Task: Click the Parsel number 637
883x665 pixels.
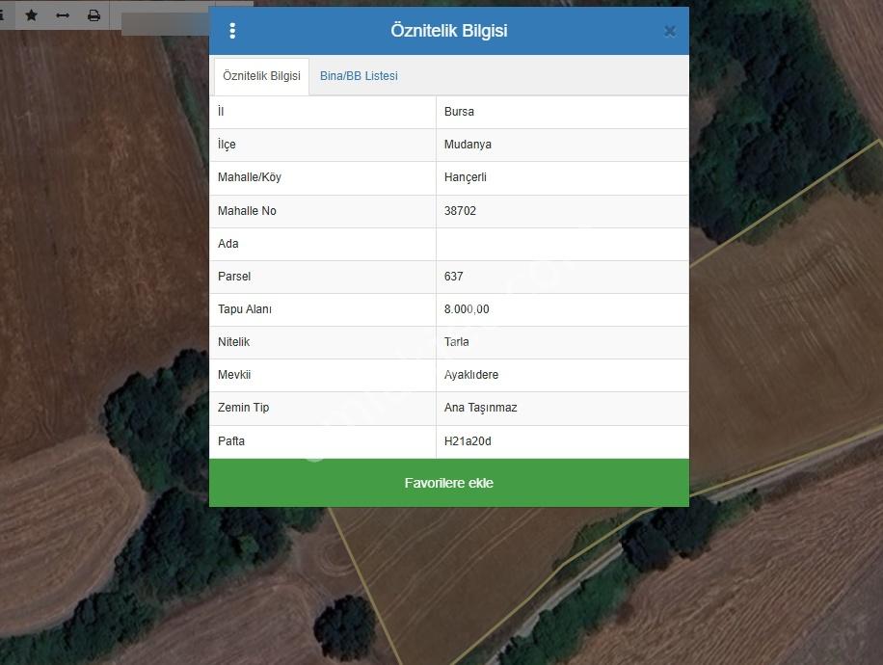Action: 453,277
